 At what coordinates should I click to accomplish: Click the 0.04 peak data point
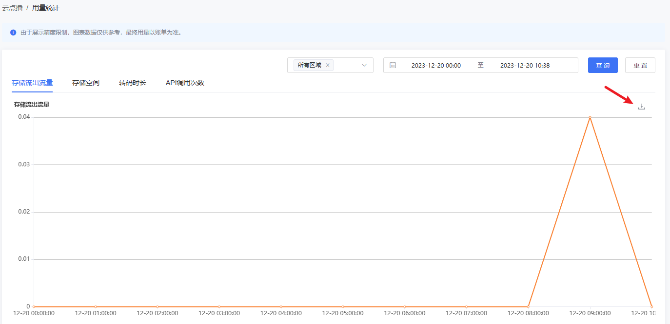click(590, 117)
